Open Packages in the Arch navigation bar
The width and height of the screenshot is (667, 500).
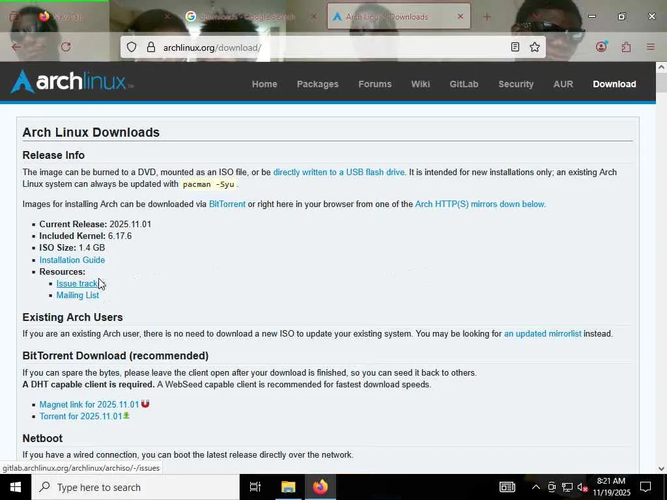pyautogui.click(x=318, y=84)
